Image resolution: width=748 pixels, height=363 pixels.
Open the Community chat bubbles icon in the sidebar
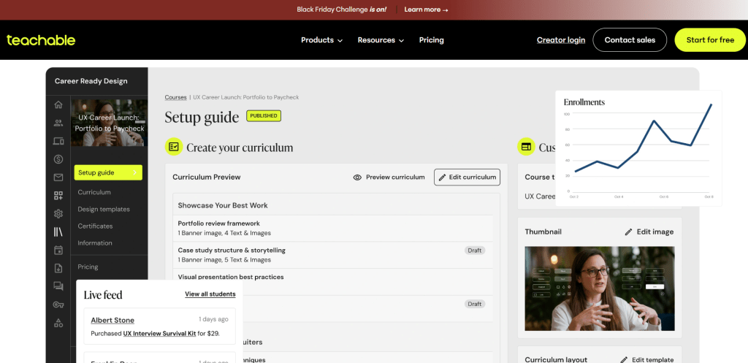pos(58,286)
